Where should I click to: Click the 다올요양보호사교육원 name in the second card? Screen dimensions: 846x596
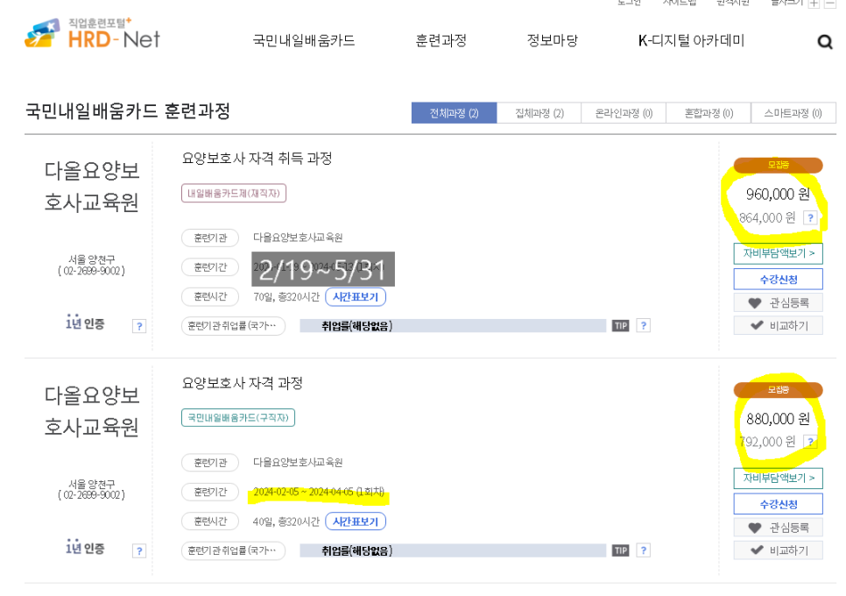tap(92, 411)
